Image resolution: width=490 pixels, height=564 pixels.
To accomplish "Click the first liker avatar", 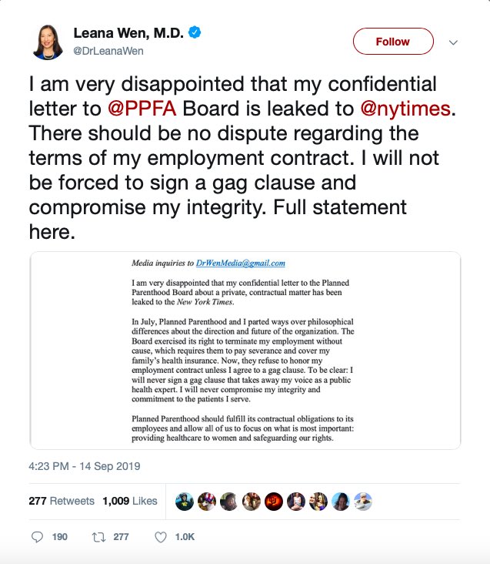I will (184, 501).
